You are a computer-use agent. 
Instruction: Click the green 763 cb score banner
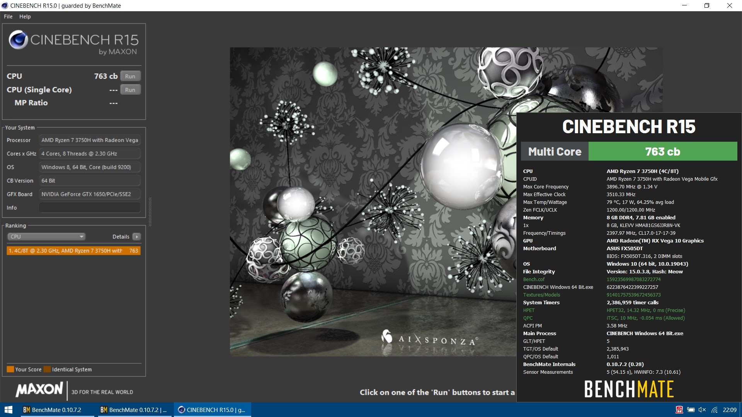tap(662, 151)
